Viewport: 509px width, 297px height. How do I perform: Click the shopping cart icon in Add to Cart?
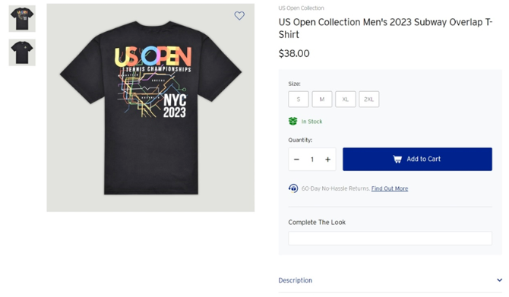click(x=397, y=159)
